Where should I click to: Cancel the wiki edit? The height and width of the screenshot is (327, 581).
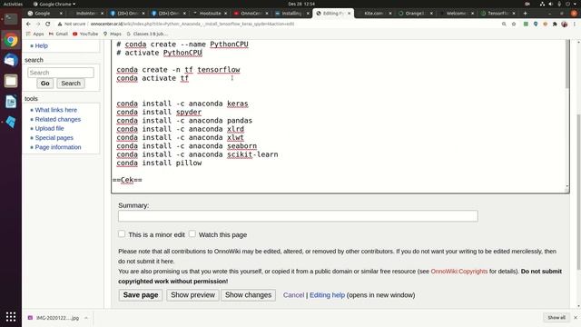click(293, 295)
